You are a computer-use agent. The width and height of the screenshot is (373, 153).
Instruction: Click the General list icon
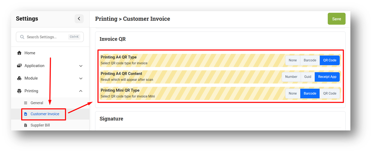pos(25,103)
